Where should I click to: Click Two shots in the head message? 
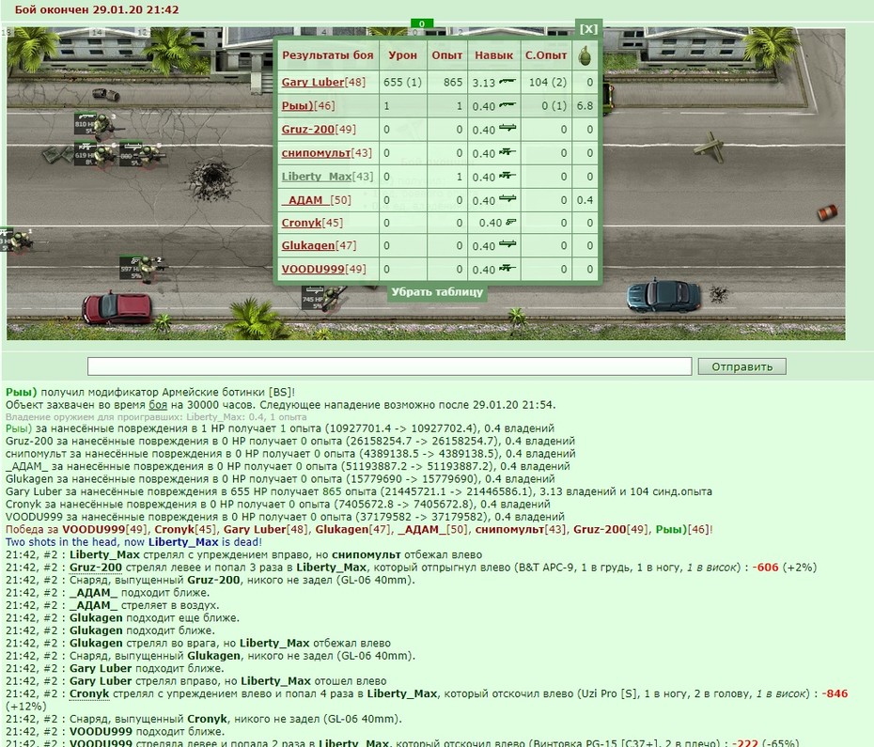click(x=133, y=542)
